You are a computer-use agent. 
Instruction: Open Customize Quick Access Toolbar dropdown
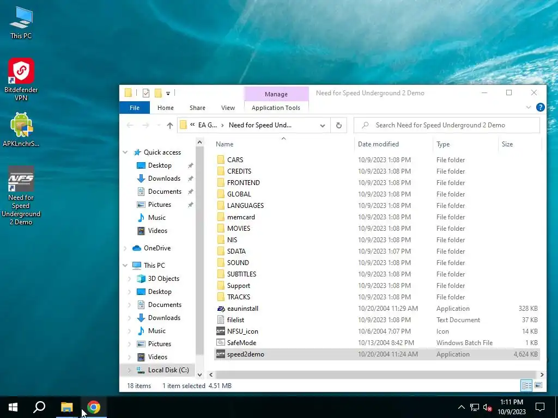click(x=168, y=94)
